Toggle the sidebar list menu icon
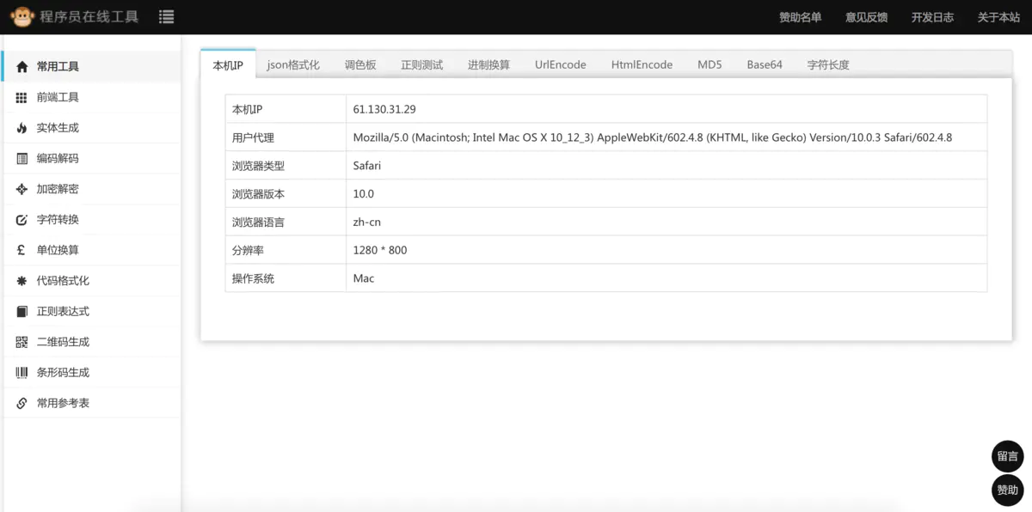This screenshot has width=1032, height=512. (166, 16)
